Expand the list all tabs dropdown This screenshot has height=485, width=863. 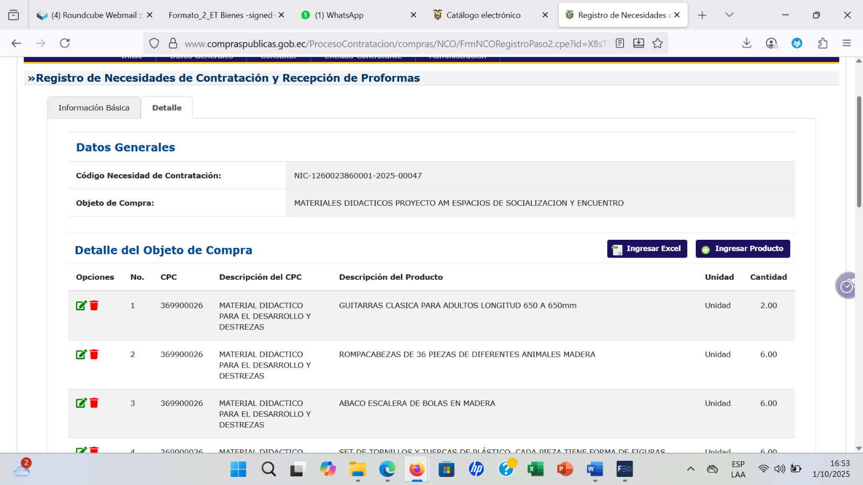point(729,15)
